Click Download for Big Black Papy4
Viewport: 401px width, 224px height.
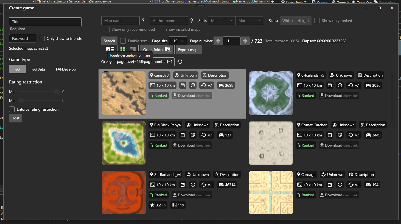click(192, 145)
